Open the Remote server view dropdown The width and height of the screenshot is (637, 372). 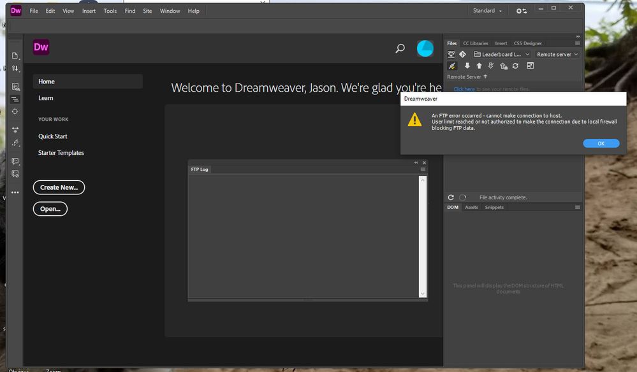[557, 54]
